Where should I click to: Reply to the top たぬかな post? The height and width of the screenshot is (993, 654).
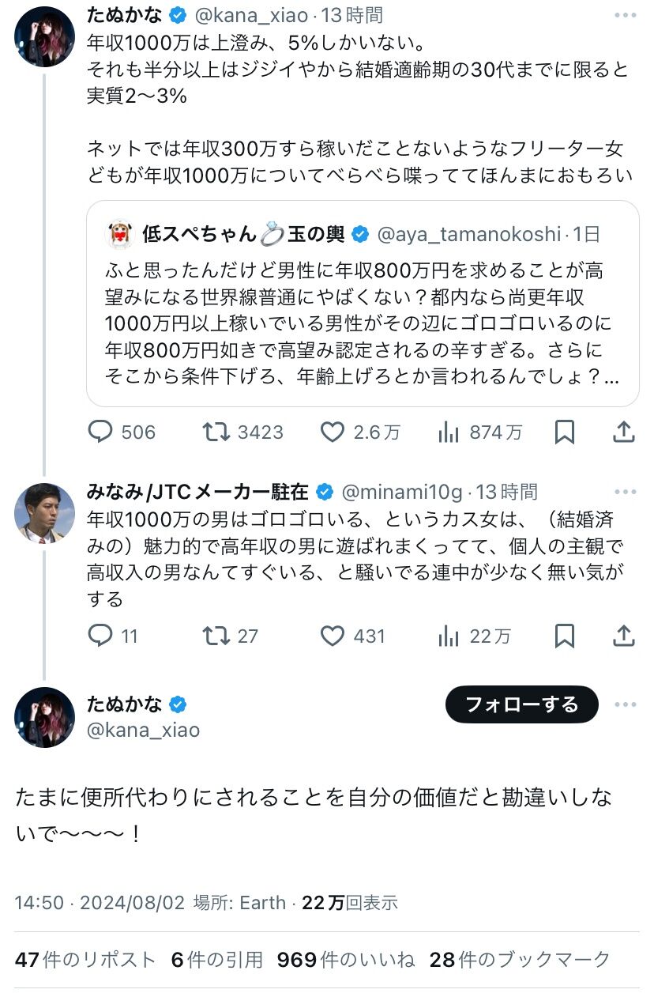coord(100,432)
